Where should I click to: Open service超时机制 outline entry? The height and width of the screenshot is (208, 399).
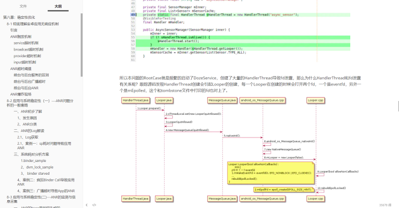[x=26, y=43]
